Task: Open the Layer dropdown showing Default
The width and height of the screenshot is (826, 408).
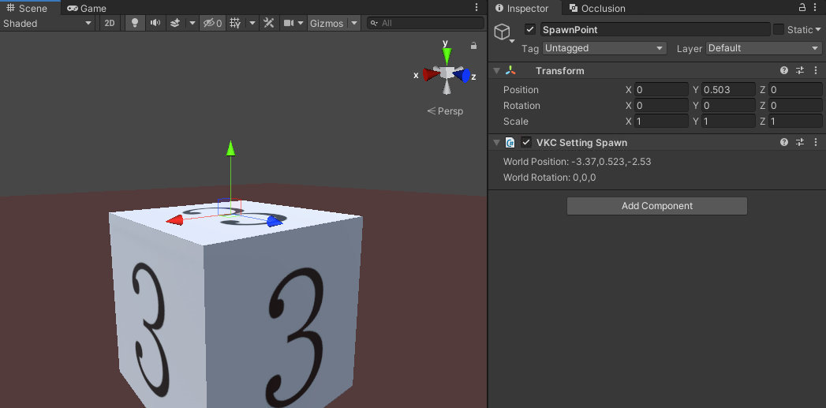Action: click(764, 48)
